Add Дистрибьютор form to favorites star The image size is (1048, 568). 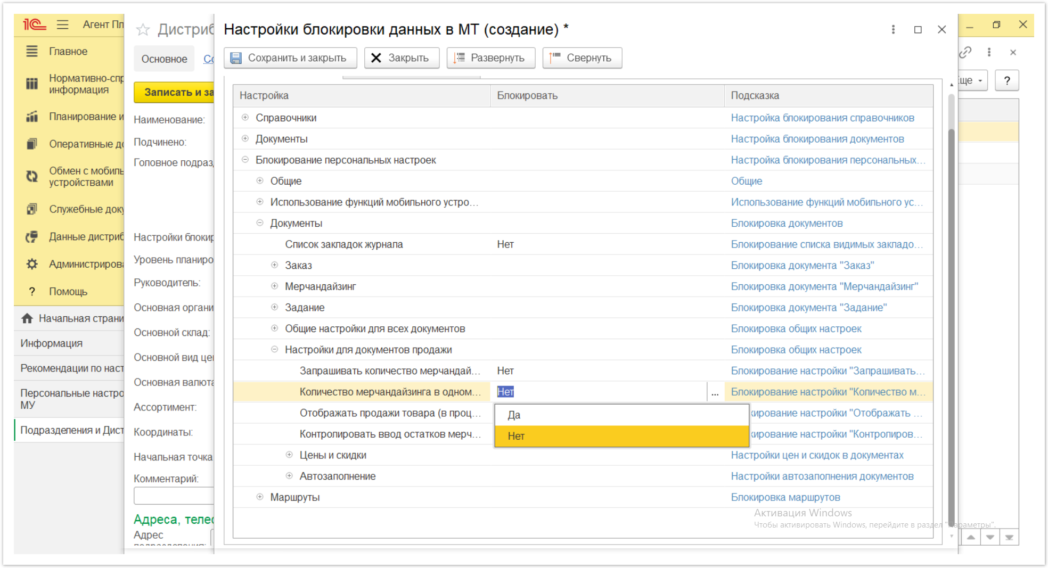pos(143,29)
